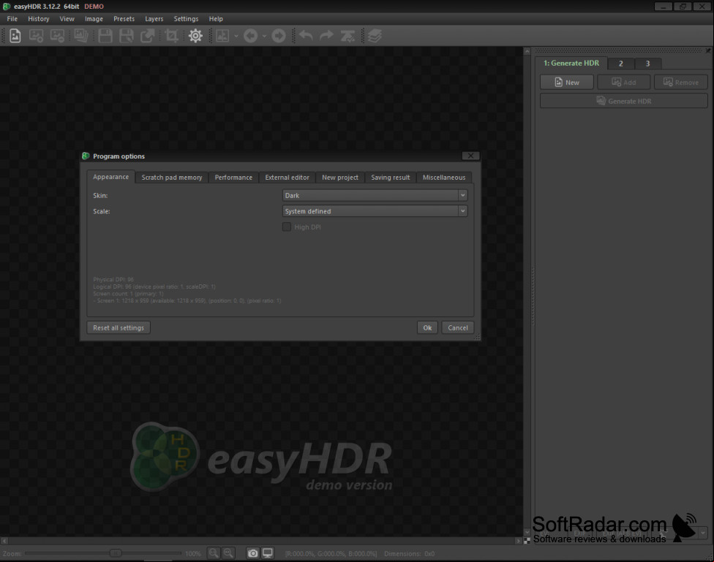Viewport: 714px width, 562px height.
Task: Switch to the Scratch pad memory tab
Action: (x=172, y=178)
